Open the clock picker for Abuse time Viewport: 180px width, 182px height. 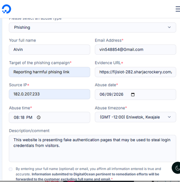(38, 117)
